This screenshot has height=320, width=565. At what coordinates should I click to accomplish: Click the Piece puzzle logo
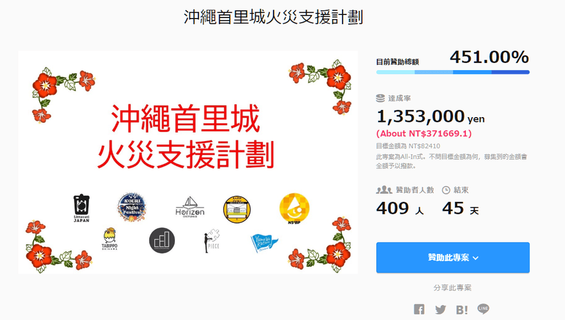coord(212,241)
